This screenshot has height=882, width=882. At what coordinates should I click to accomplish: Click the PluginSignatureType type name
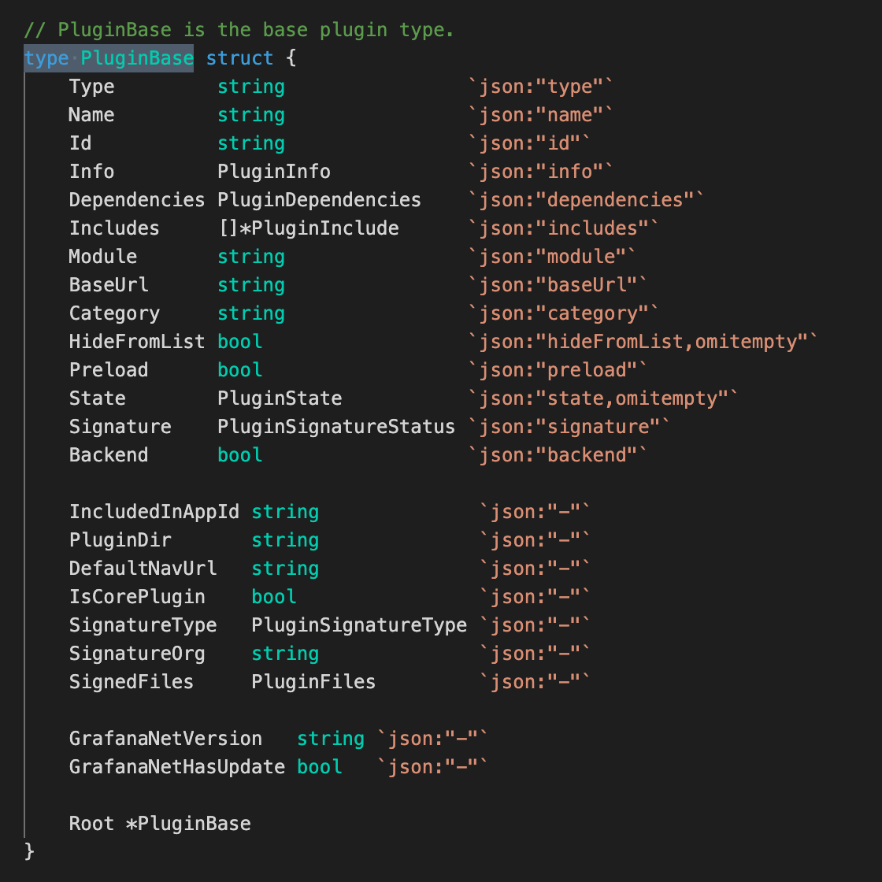pos(358,625)
